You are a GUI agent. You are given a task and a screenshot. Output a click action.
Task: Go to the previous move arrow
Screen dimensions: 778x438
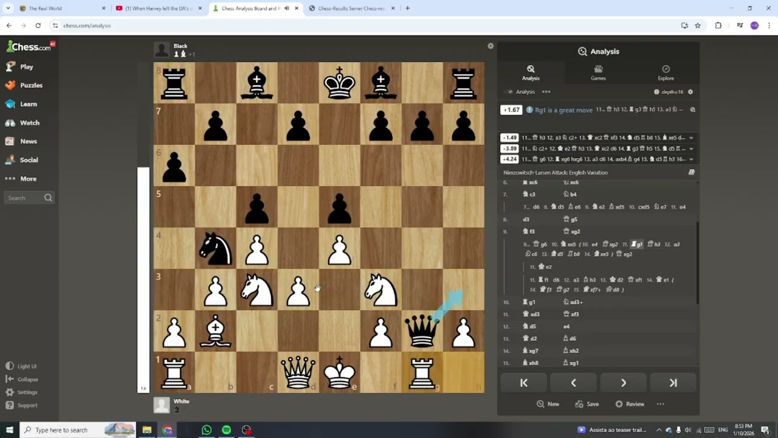pos(573,383)
